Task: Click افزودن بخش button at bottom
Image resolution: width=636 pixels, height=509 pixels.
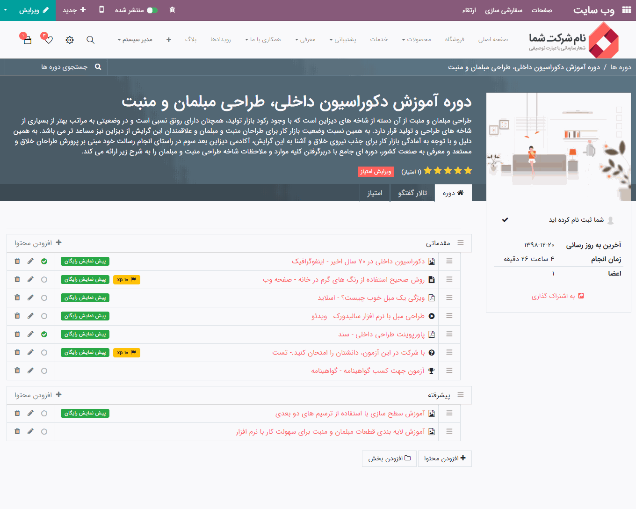Action: [x=389, y=458]
